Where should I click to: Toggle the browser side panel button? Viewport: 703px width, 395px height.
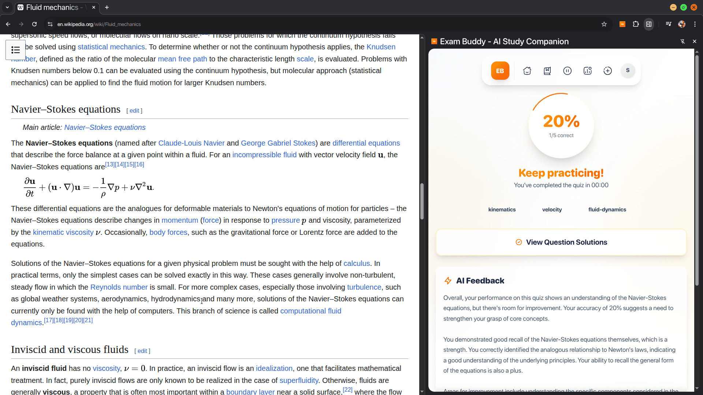pyautogui.click(x=649, y=24)
